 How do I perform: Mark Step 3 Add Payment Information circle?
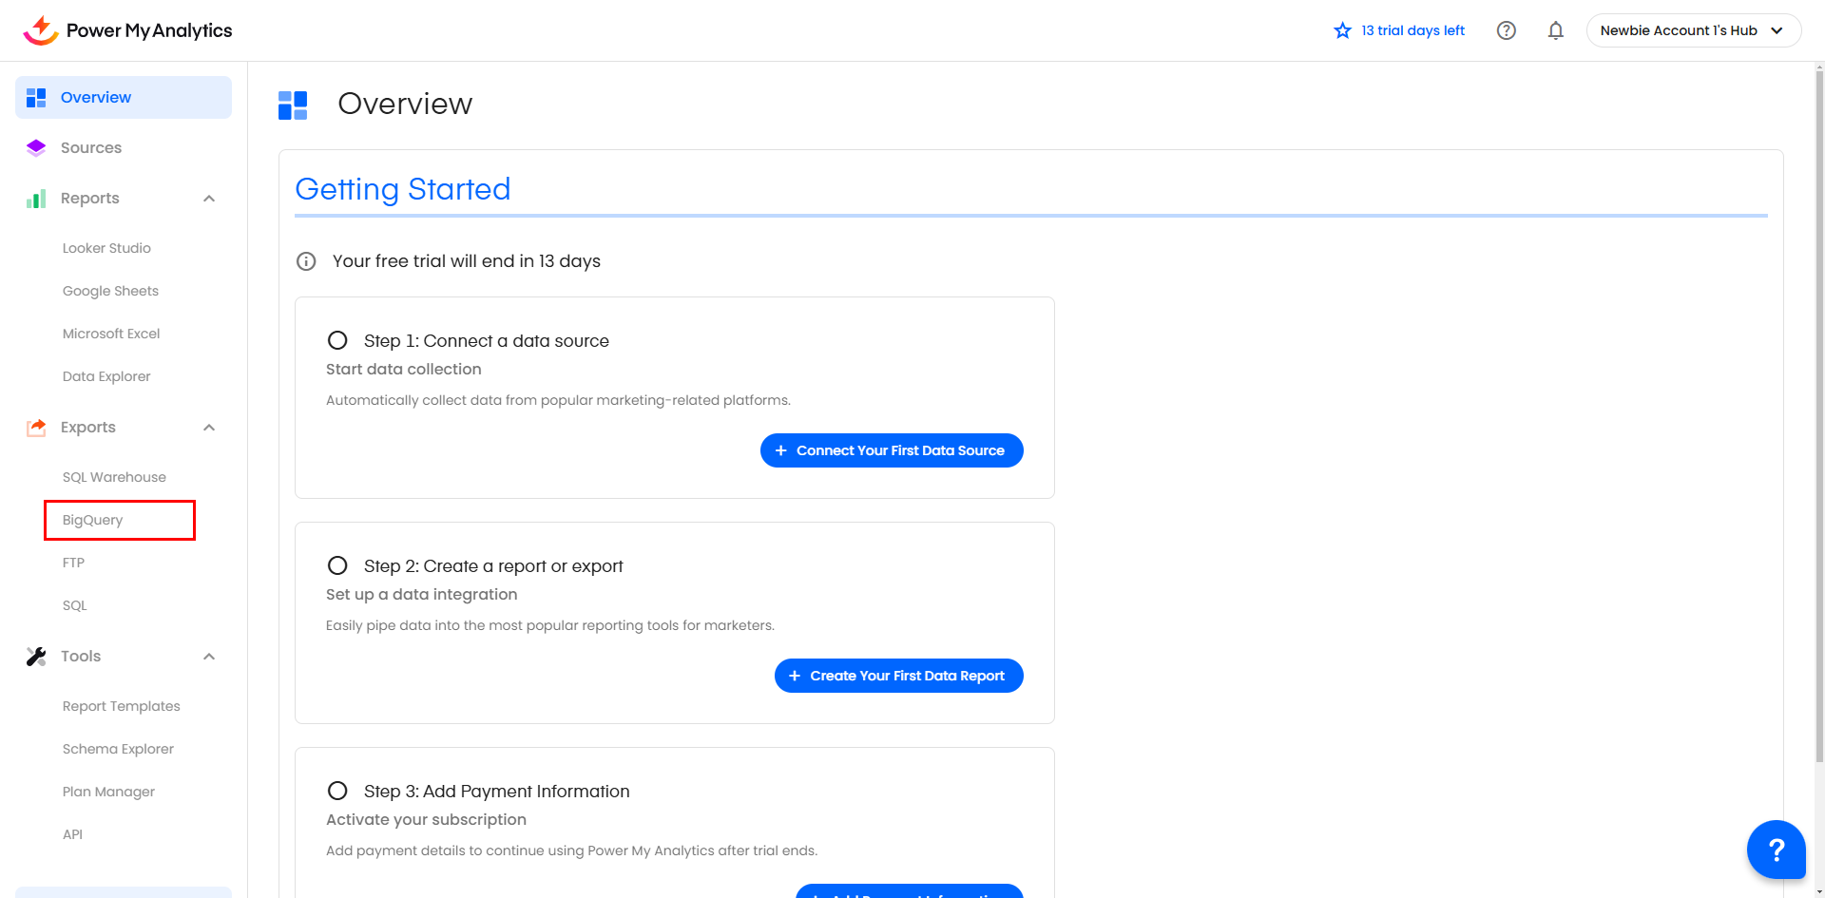click(337, 791)
